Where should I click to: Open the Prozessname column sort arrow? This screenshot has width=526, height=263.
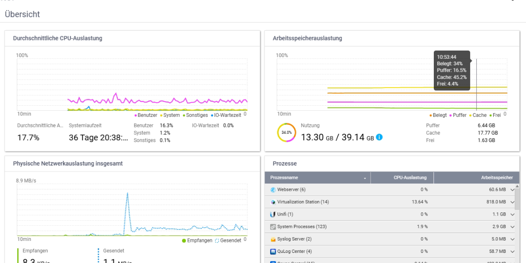365,178
